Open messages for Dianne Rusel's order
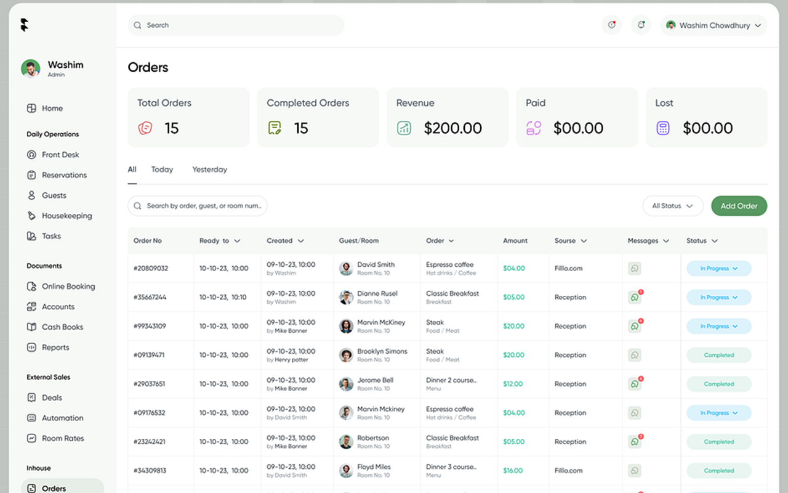 (634, 297)
